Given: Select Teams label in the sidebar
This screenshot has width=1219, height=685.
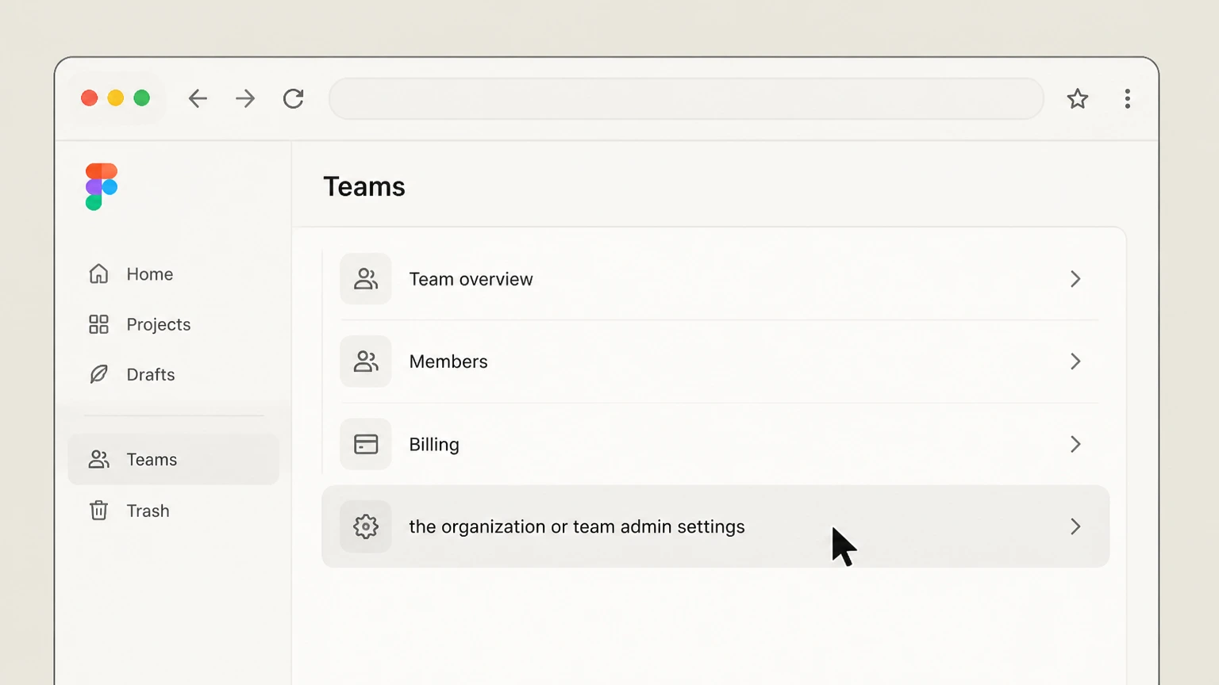Looking at the screenshot, I should [152, 460].
